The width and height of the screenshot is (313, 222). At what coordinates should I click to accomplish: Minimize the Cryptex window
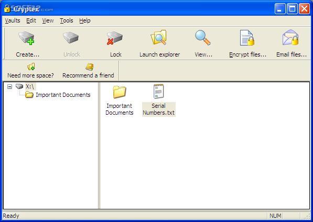pos(280,8)
